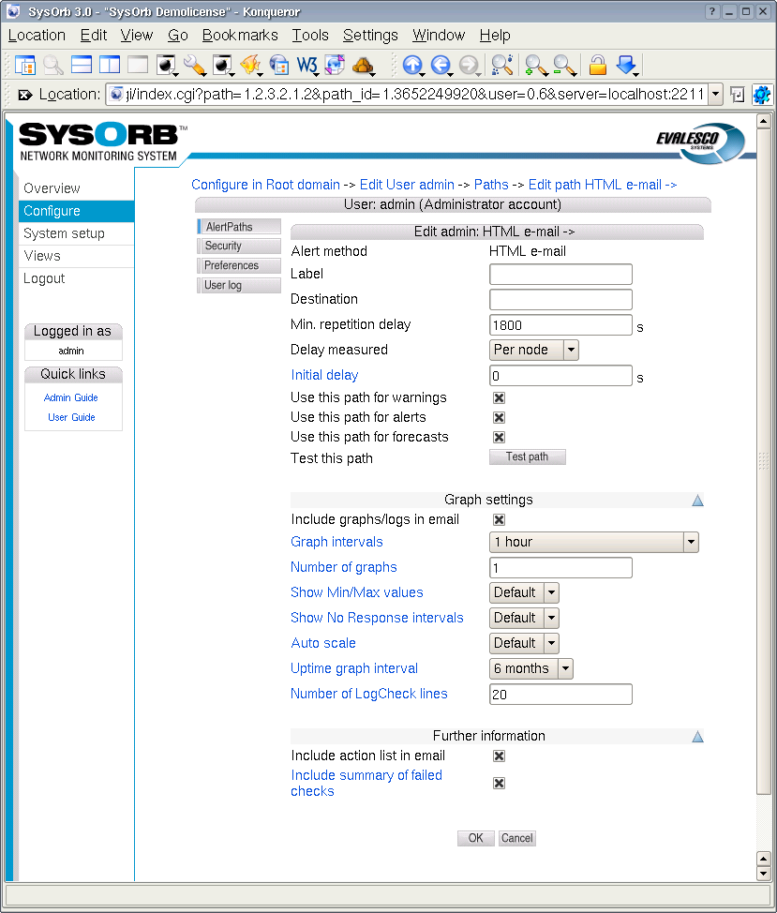777x913 pixels.
Task: Click the zoom in magnifier icon
Action: tap(535, 65)
